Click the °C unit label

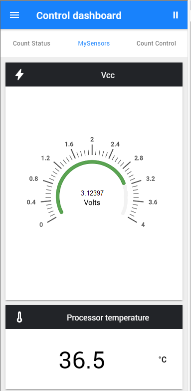point(163,359)
